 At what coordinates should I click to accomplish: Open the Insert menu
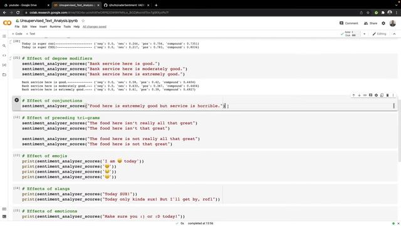click(x=43, y=26)
